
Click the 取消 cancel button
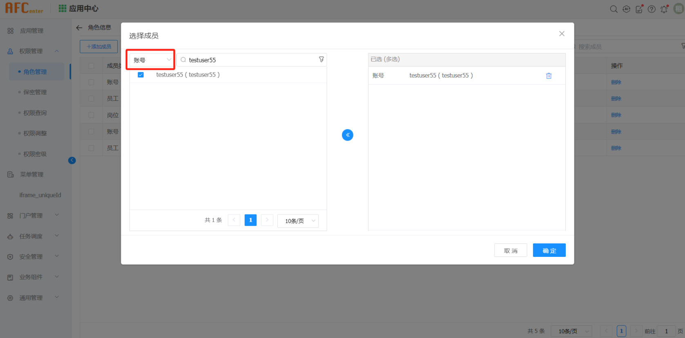[x=510, y=250]
